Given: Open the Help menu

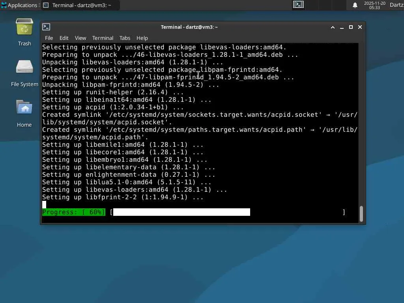Looking at the screenshot, I should pyautogui.click(x=142, y=38).
